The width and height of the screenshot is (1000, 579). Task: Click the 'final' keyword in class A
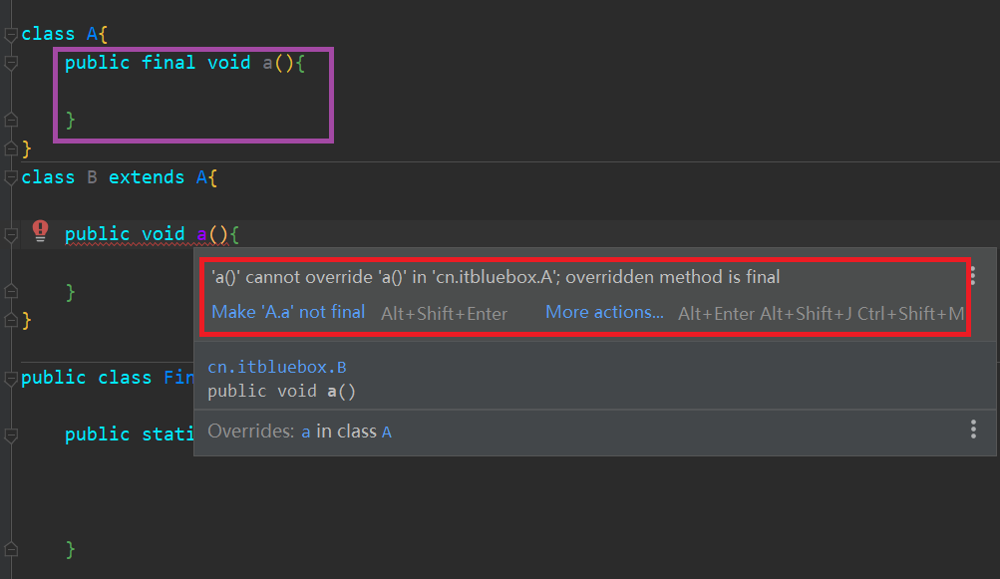(x=168, y=63)
